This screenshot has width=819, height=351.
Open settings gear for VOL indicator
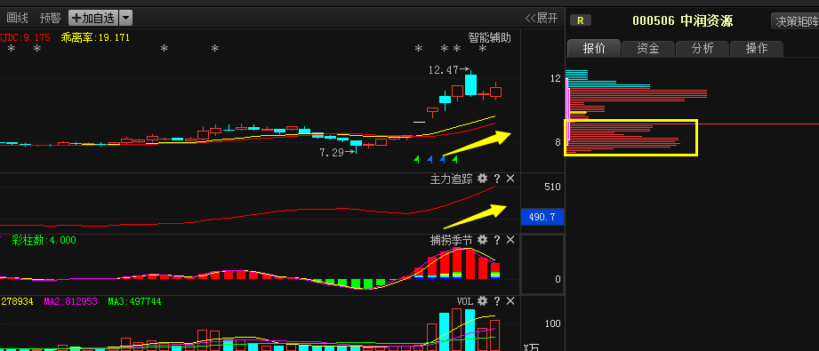tap(483, 301)
